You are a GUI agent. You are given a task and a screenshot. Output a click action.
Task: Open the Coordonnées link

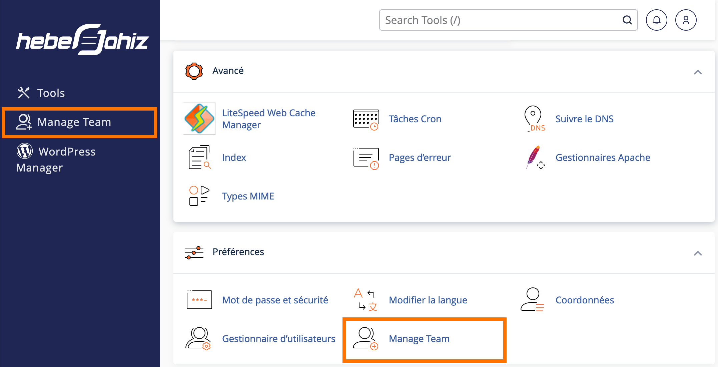point(585,300)
